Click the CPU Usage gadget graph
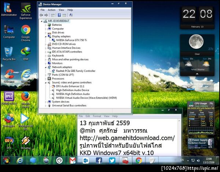The width and height of the screenshot is (220, 172). (201, 130)
